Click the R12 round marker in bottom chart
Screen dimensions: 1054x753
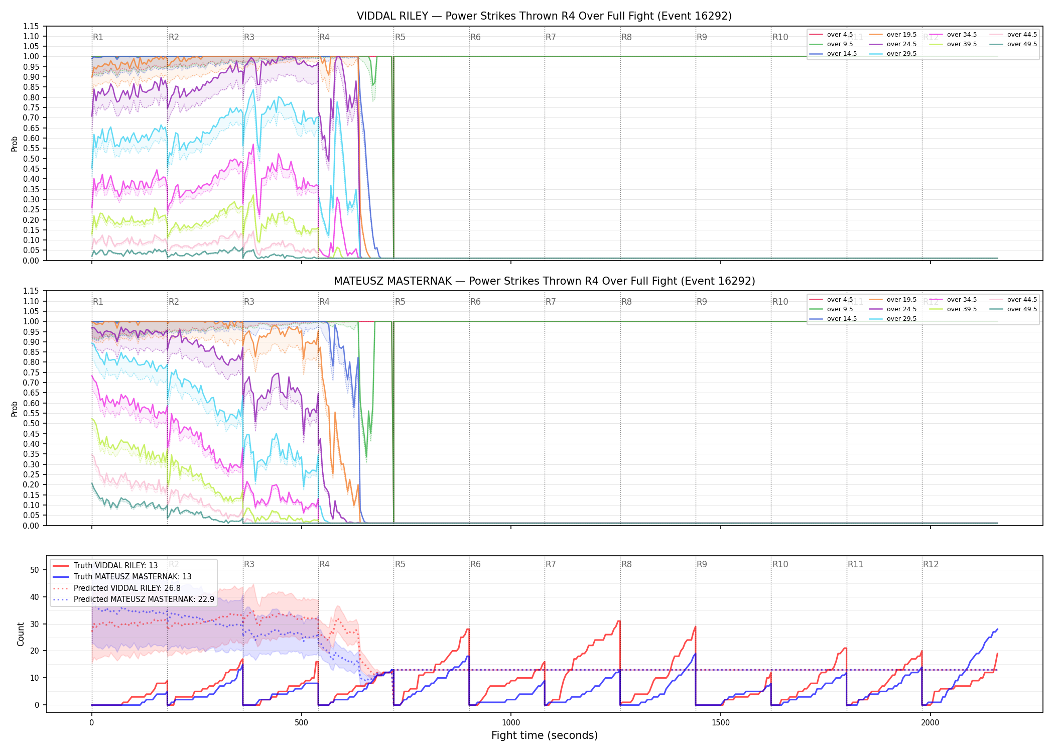(931, 564)
